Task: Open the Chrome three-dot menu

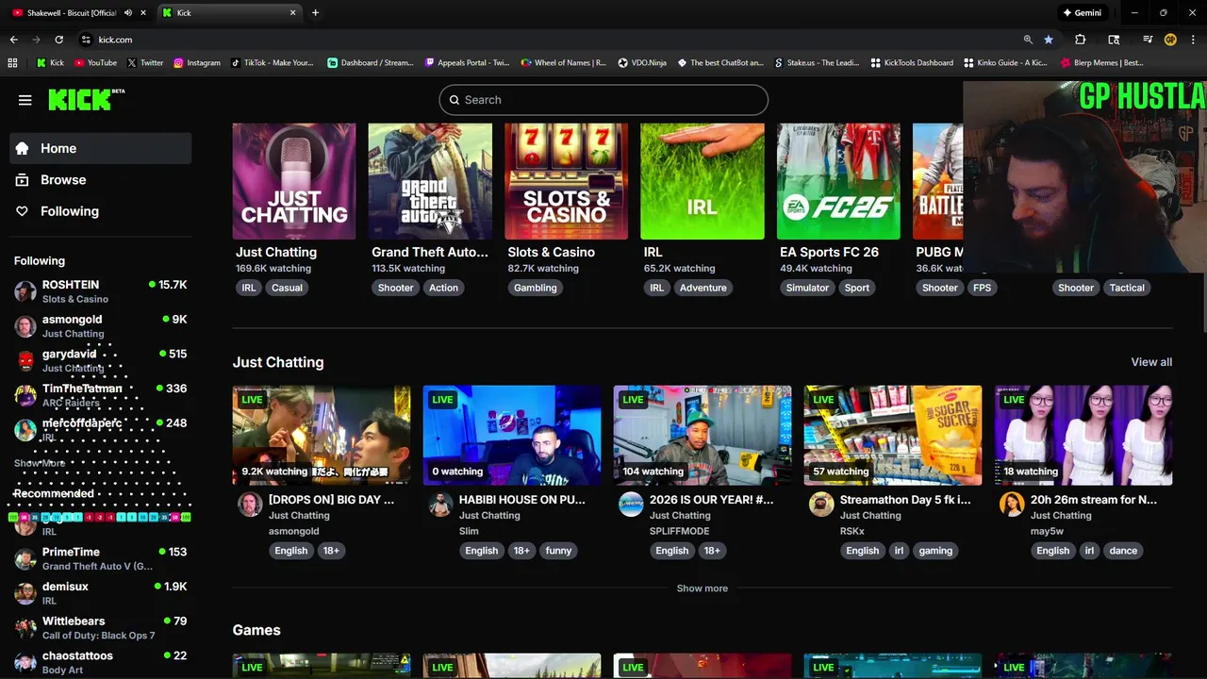Action: pos(1194,40)
